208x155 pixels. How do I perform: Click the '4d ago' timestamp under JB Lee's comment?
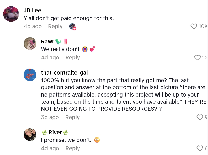coord(33,26)
